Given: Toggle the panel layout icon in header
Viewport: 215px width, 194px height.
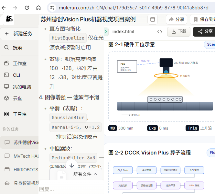Looking at the screenshot, I should point(153,19).
